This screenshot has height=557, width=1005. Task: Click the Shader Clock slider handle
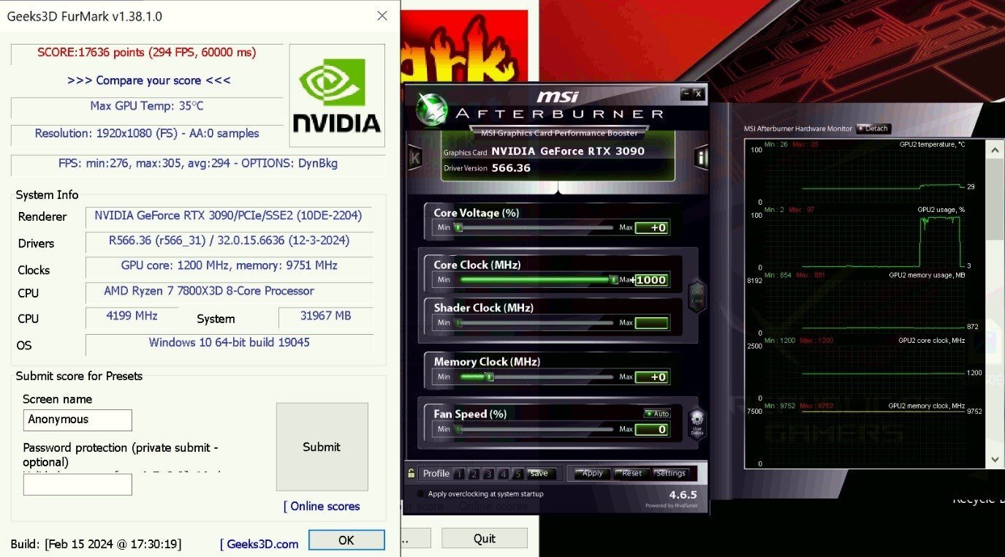click(458, 322)
